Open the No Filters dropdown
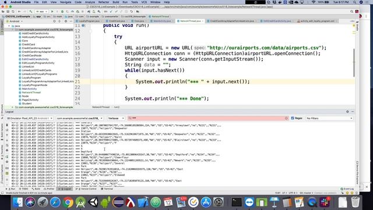 329,118
